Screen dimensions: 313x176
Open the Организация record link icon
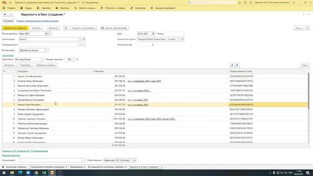coord(84,39)
